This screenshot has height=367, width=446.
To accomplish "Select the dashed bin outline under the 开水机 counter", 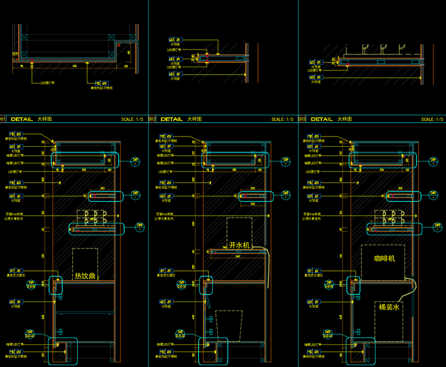I will 229,326.
